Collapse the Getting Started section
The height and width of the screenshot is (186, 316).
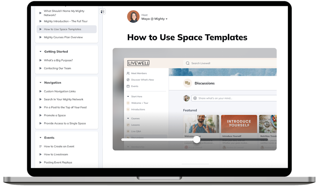pos(40,52)
